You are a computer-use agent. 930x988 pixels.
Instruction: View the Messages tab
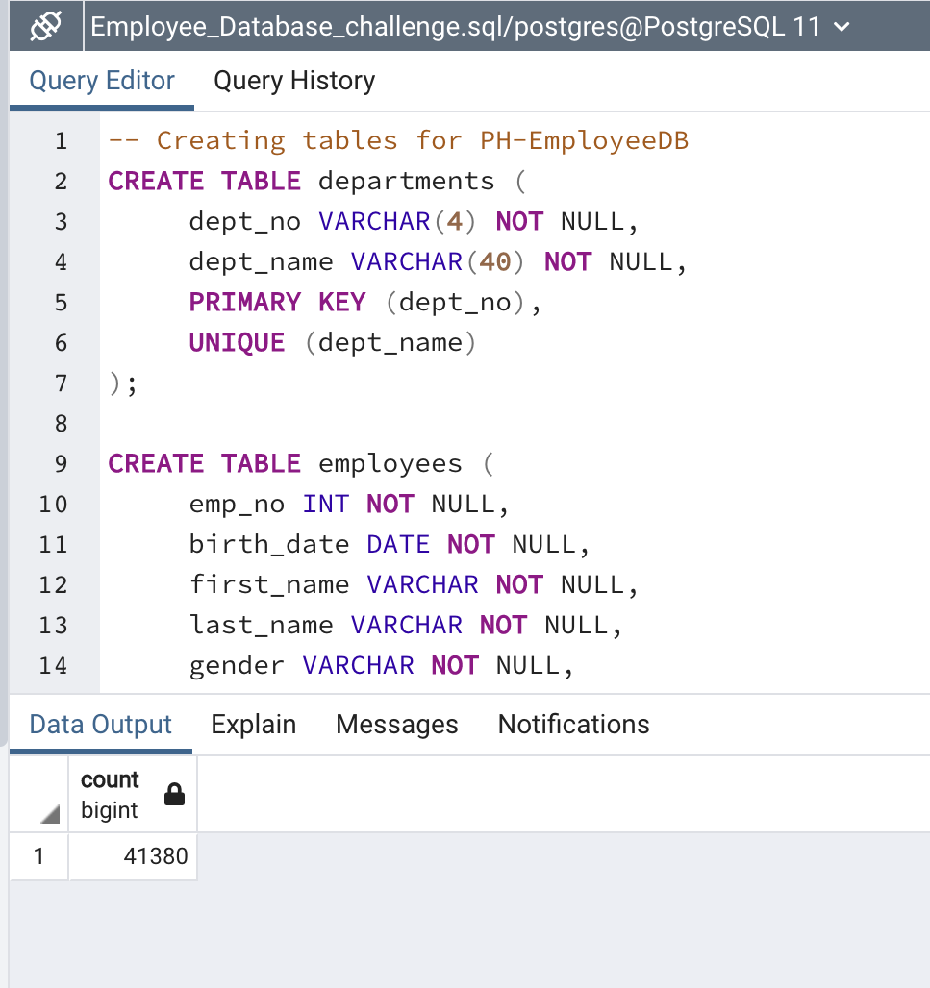(396, 724)
